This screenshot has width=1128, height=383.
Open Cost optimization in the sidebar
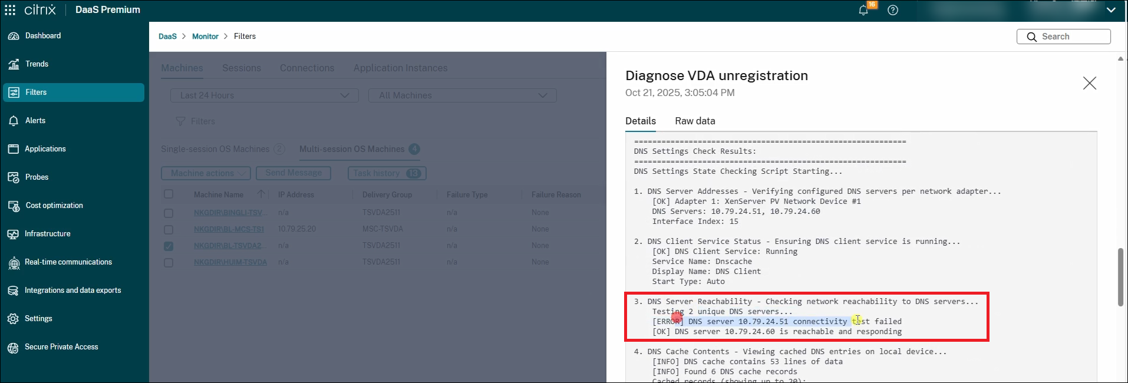click(x=74, y=206)
